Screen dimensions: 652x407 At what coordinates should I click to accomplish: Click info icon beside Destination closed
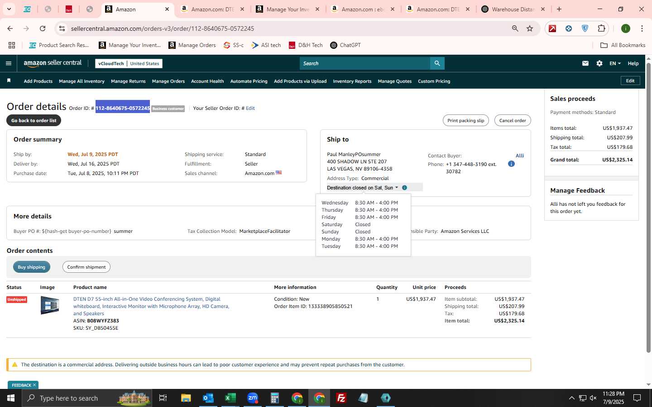pyautogui.click(x=404, y=188)
